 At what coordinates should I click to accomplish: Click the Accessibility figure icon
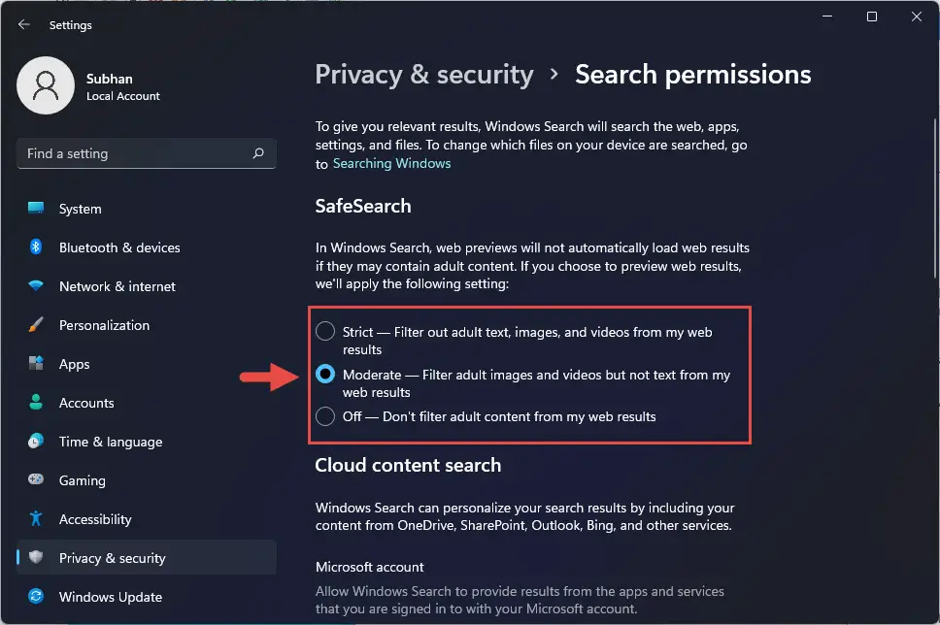[x=36, y=518]
